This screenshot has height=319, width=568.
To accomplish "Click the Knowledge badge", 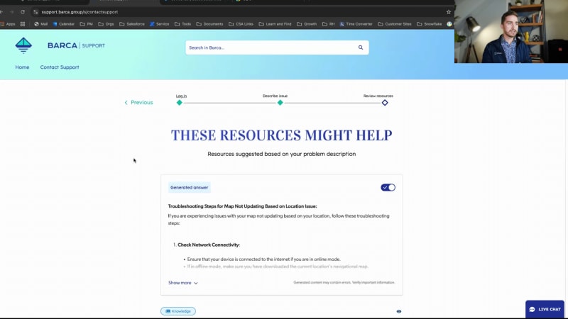I will tap(178, 311).
